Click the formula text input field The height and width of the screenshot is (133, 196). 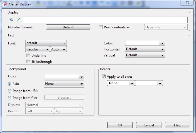(104, 20)
